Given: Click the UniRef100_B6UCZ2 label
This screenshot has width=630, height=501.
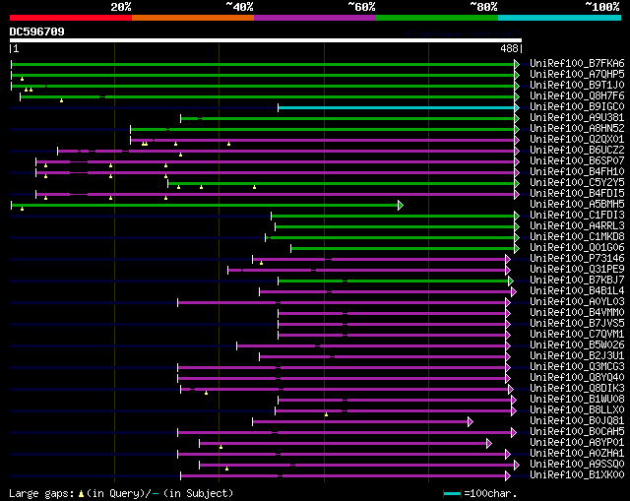Looking at the screenshot, I should click(577, 150).
